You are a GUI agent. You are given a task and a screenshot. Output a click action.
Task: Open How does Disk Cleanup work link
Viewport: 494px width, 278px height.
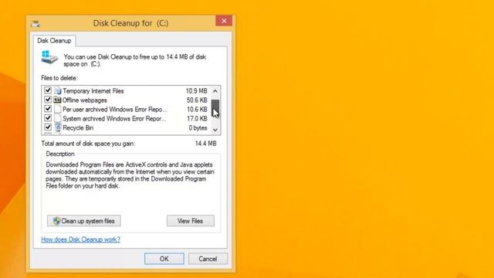click(80, 239)
